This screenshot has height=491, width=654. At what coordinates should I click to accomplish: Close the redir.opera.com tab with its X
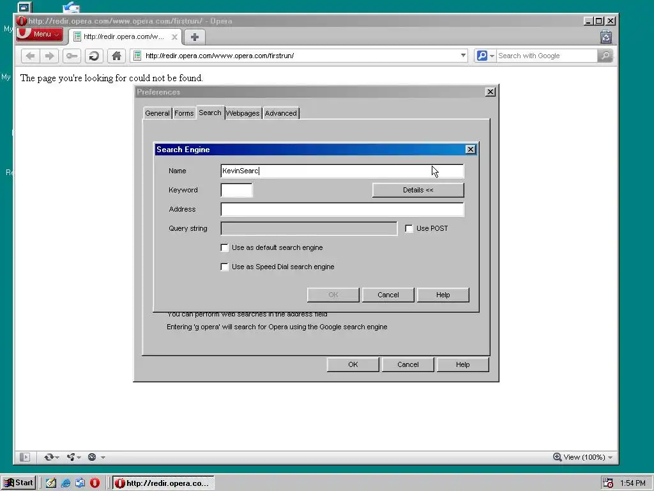point(175,37)
